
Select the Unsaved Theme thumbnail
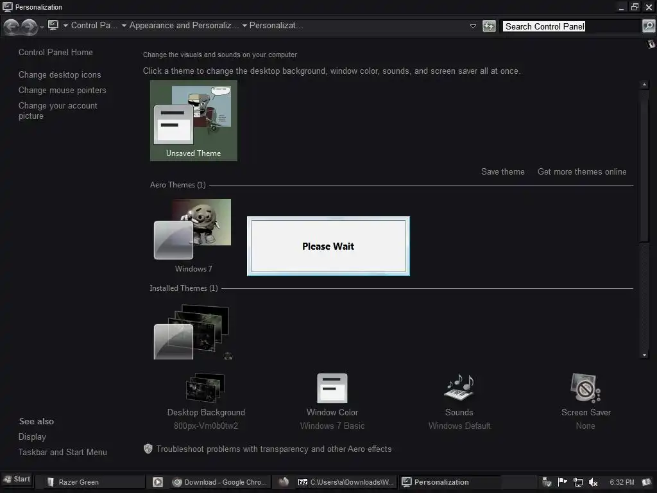(194, 121)
